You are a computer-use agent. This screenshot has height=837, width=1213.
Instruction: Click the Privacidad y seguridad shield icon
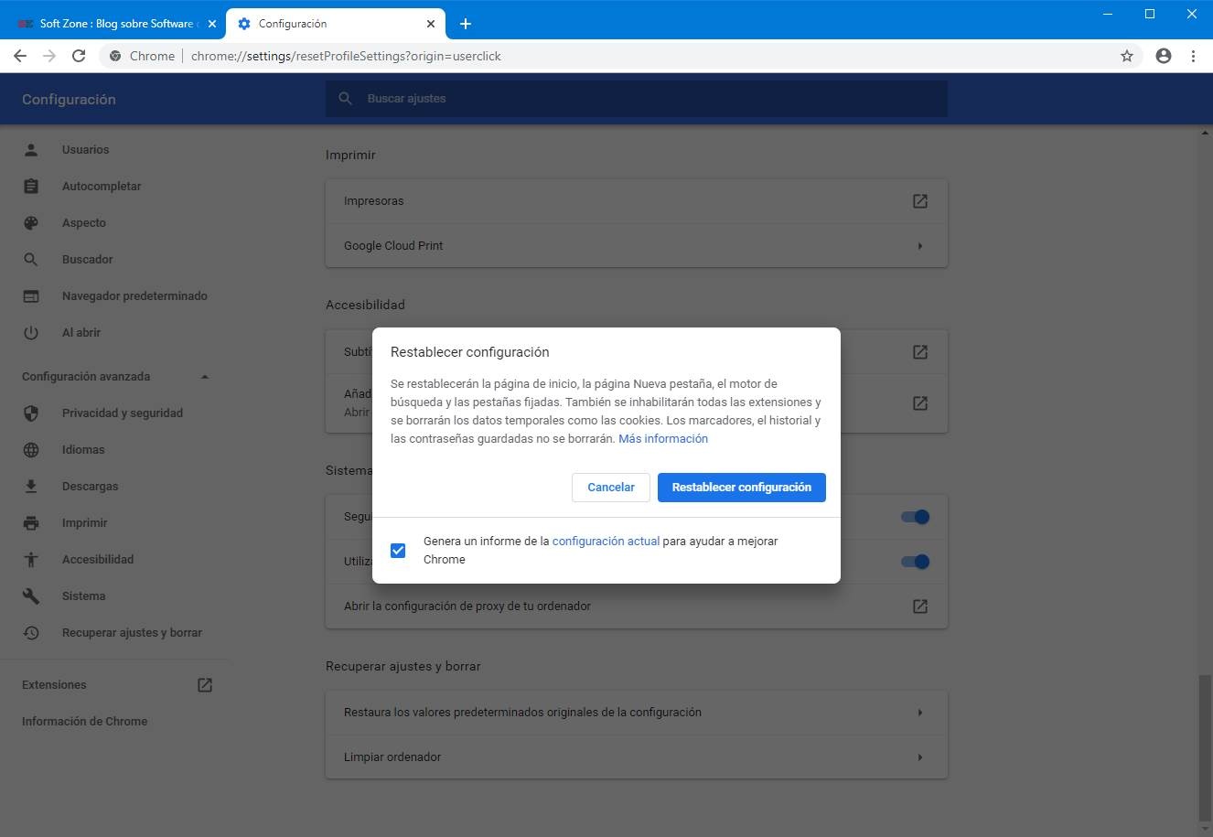coord(31,413)
